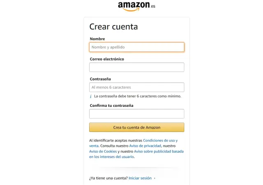
Task: Click the small arrow after Iniciar sesión
Action: pos(155,178)
